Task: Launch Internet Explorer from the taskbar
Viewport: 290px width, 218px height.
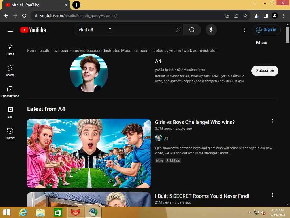Action: pos(23,212)
